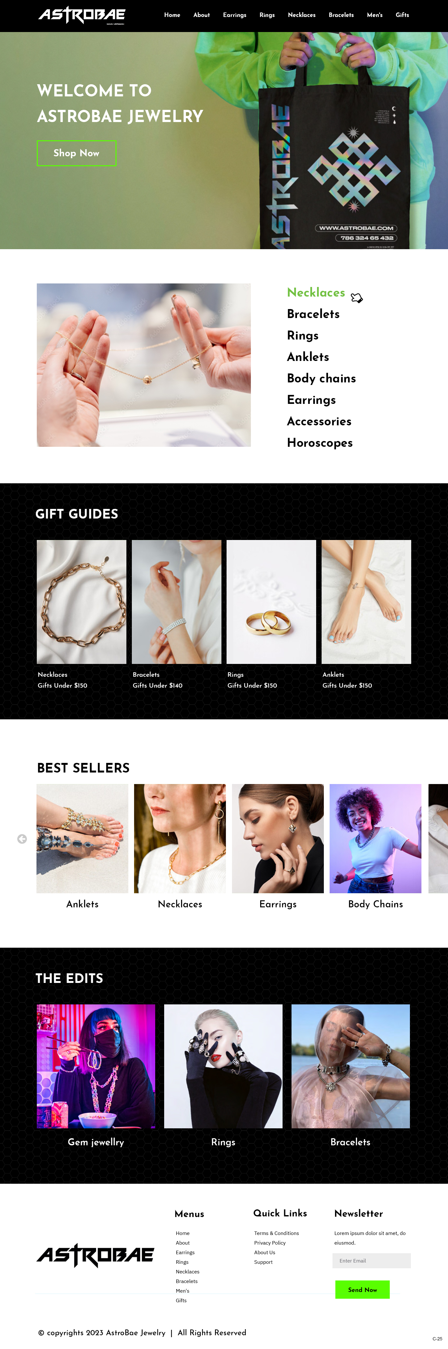
Task: Open Privacy Policy footer link
Action: point(270,1243)
